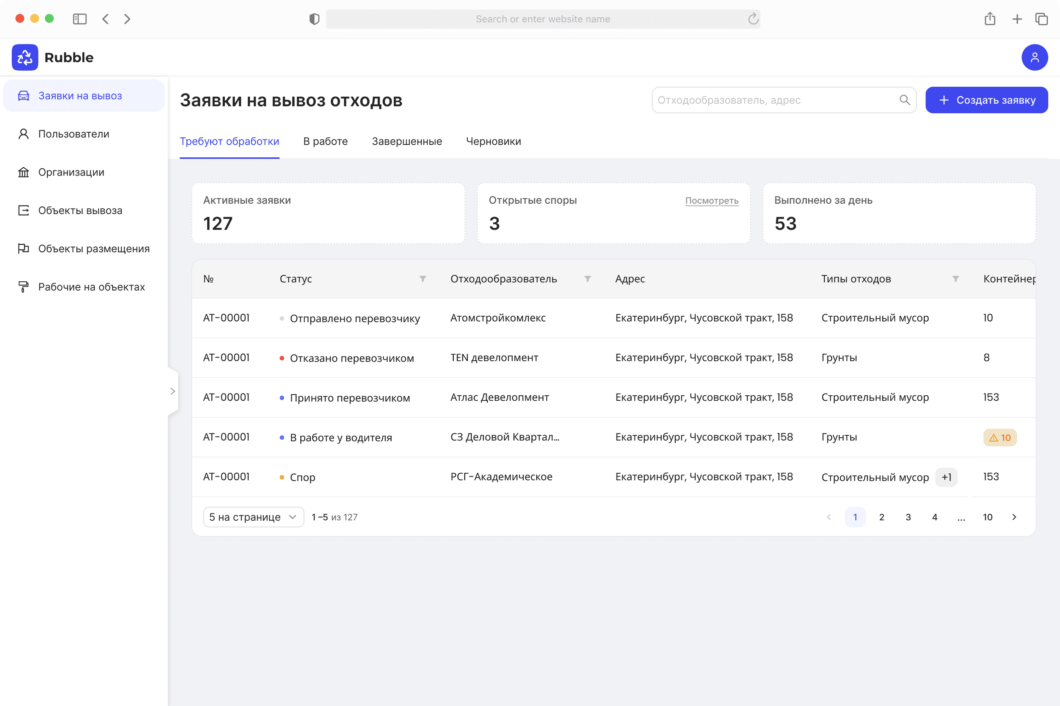Open Пользователи in the sidebar

click(x=84, y=134)
